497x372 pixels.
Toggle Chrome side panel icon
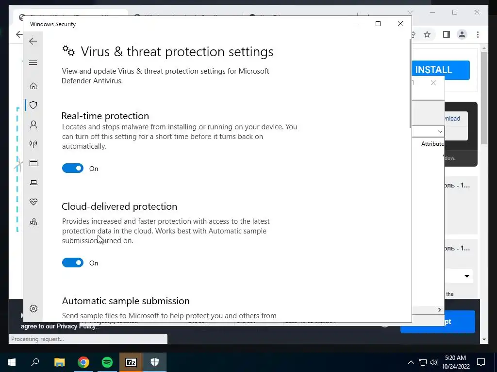[447, 34]
